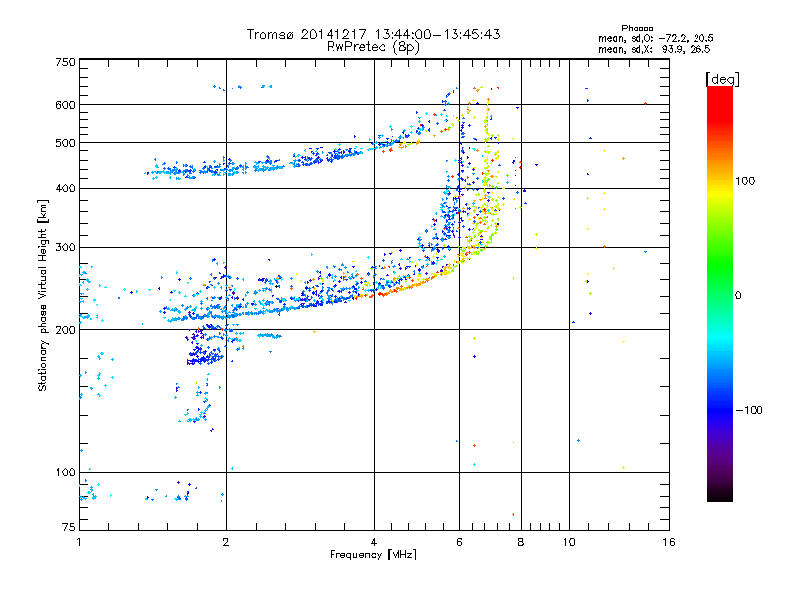787x590 pixels.
Task: Click the x-axis tick label '1'
Action: point(79,542)
